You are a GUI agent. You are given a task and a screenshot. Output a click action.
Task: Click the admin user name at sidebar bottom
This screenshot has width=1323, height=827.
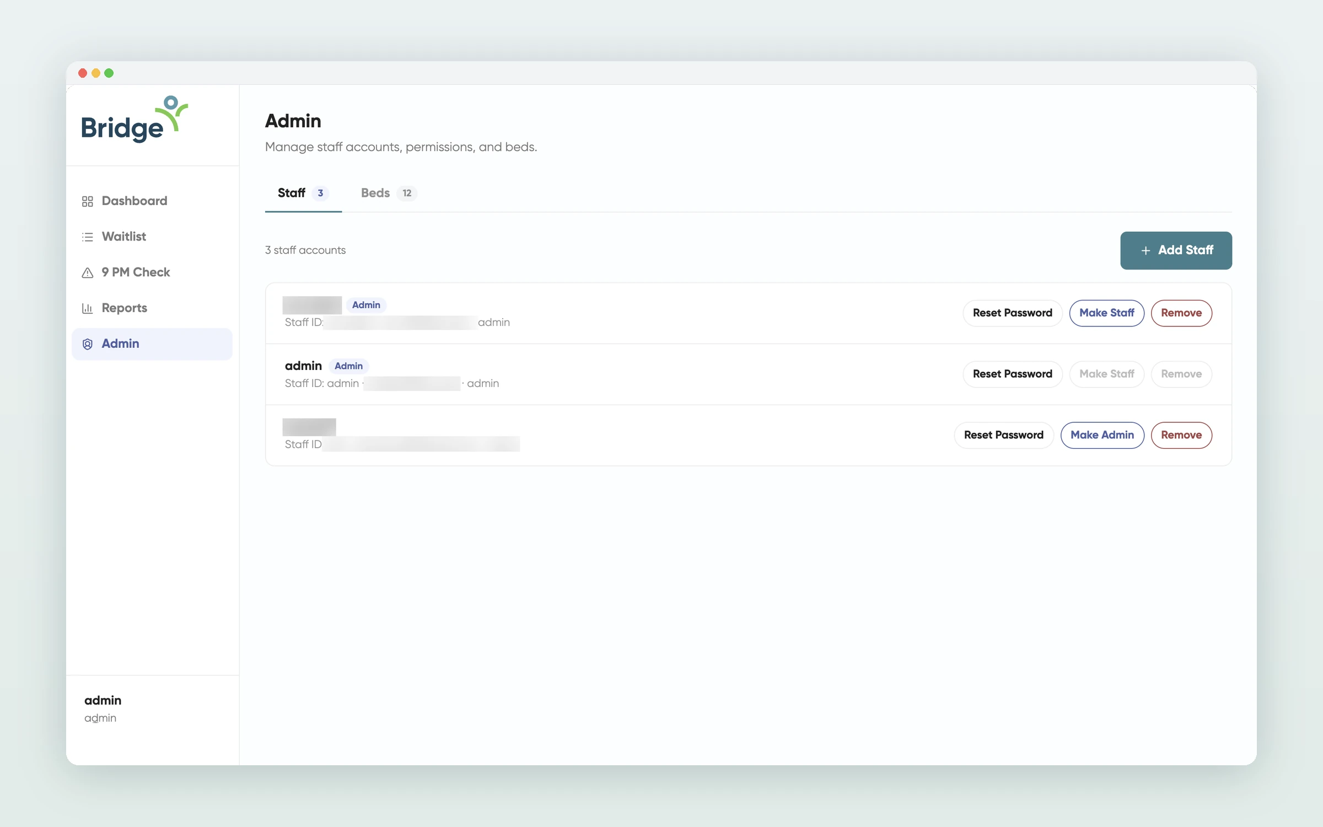tap(103, 701)
